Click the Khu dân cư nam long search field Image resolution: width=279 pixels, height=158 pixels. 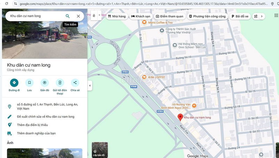(35, 16)
